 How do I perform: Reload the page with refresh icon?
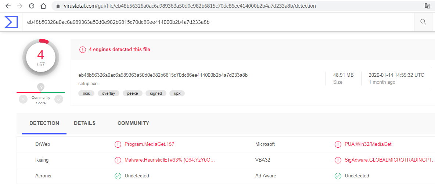pos(32,6)
